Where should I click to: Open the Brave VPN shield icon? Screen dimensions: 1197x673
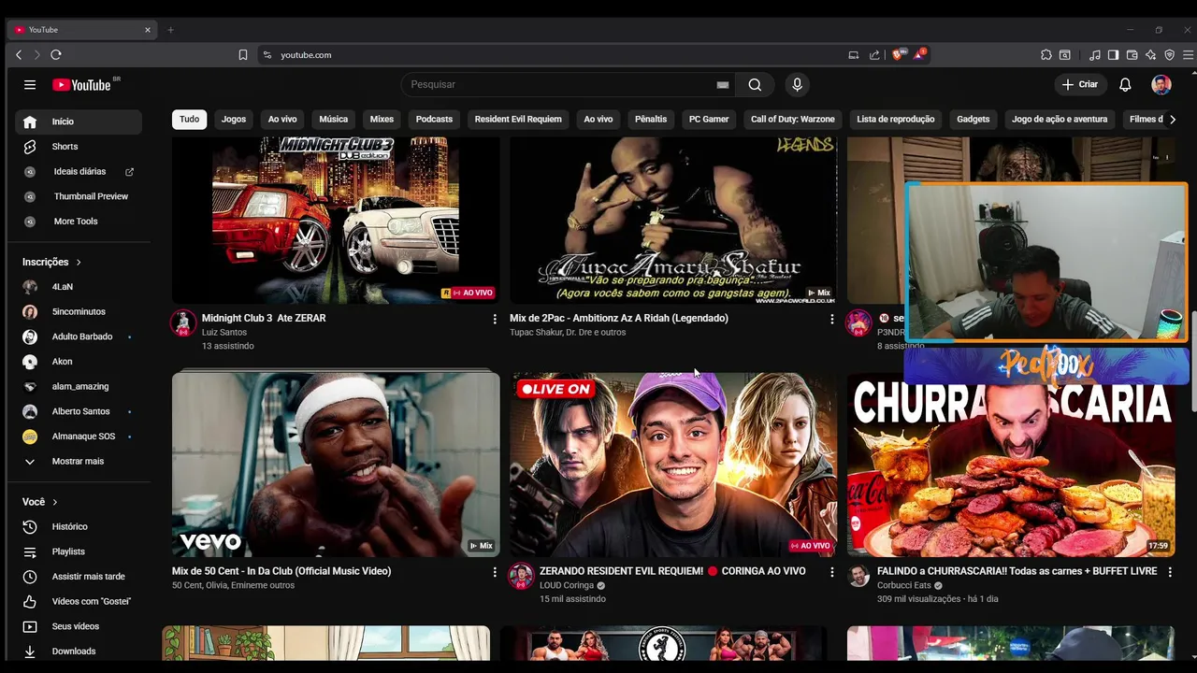[1169, 55]
